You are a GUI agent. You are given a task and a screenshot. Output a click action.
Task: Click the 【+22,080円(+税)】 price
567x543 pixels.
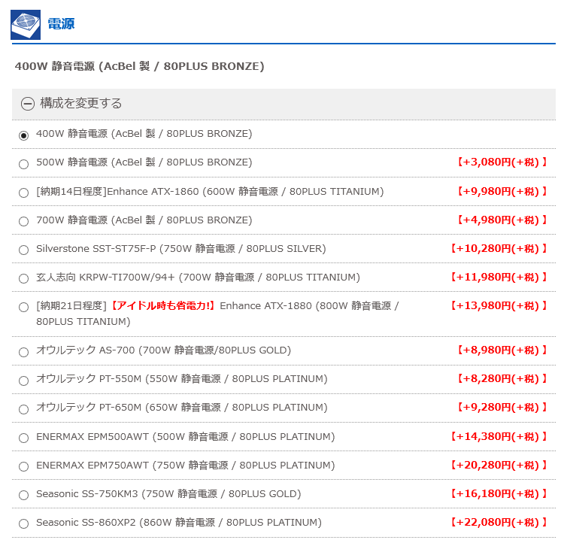[499, 523]
